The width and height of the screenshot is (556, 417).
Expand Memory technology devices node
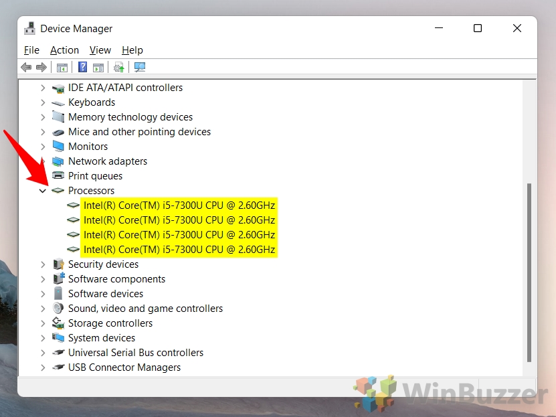click(43, 117)
